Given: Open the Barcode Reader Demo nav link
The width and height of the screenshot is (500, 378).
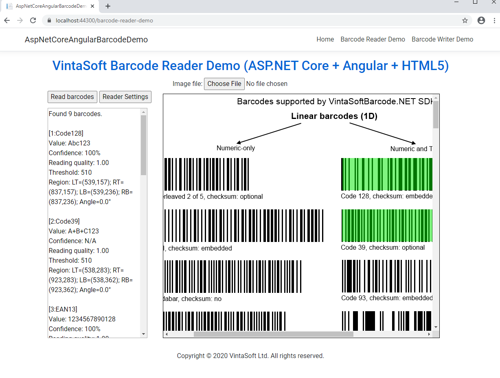Looking at the screenshot, I should pyautogui.click(x=373, y=40).
